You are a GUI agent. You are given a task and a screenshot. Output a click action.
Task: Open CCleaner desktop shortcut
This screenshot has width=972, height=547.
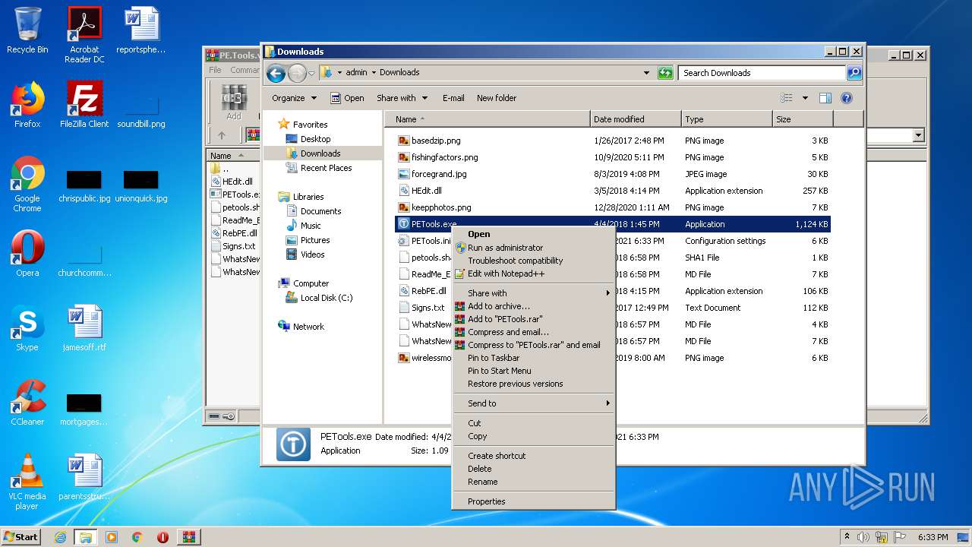27,403
